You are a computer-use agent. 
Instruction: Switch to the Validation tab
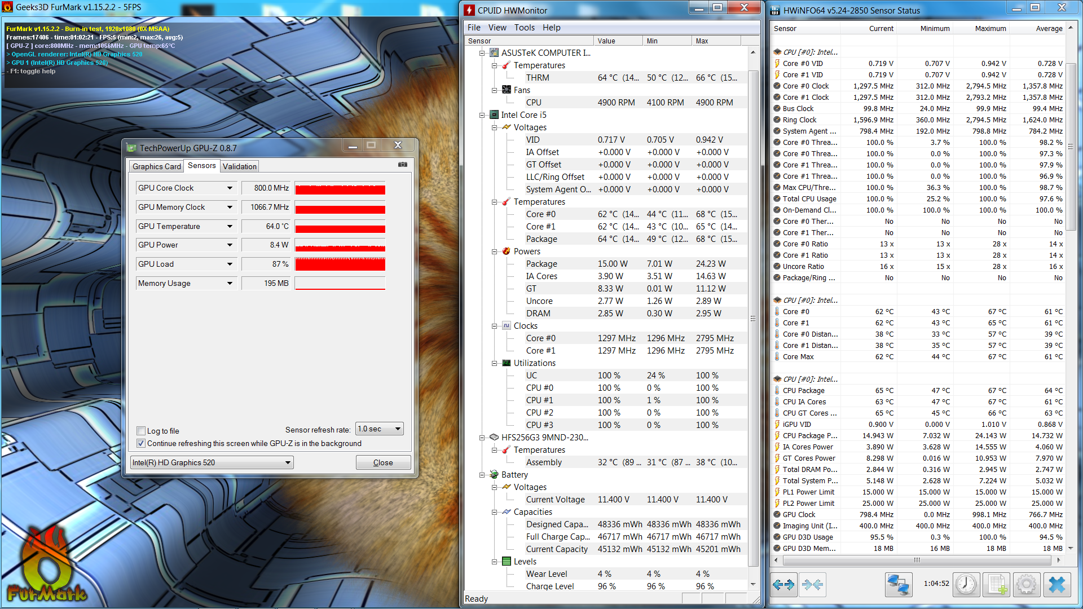[x=239, y=166]
